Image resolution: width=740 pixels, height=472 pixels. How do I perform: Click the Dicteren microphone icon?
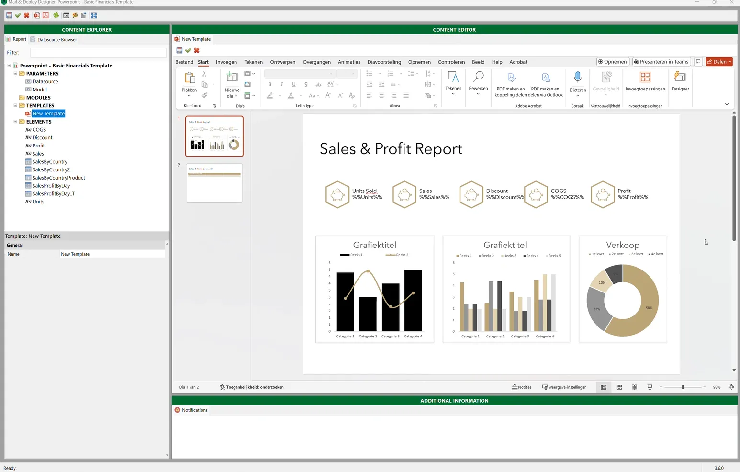pyautogui.click(x=578, y=77)
